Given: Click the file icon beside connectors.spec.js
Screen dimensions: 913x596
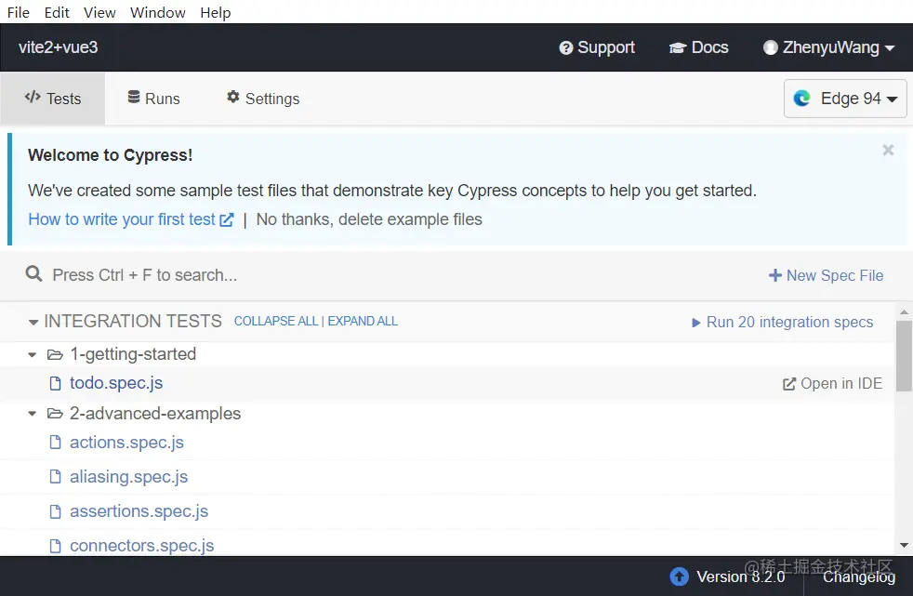Looking at the screenshot, I should coord(55,546).
